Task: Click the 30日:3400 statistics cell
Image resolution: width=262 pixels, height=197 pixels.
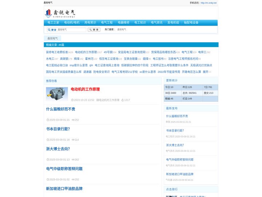Action: tap(172, 93)
